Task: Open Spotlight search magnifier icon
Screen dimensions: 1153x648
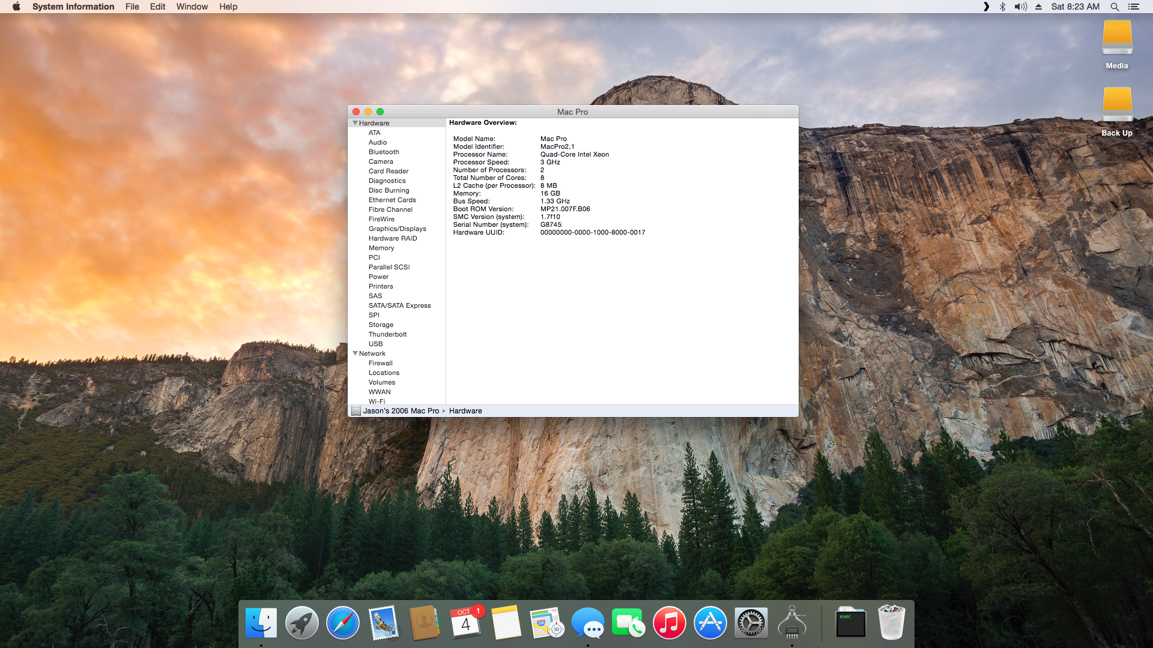Action: 1115,7
